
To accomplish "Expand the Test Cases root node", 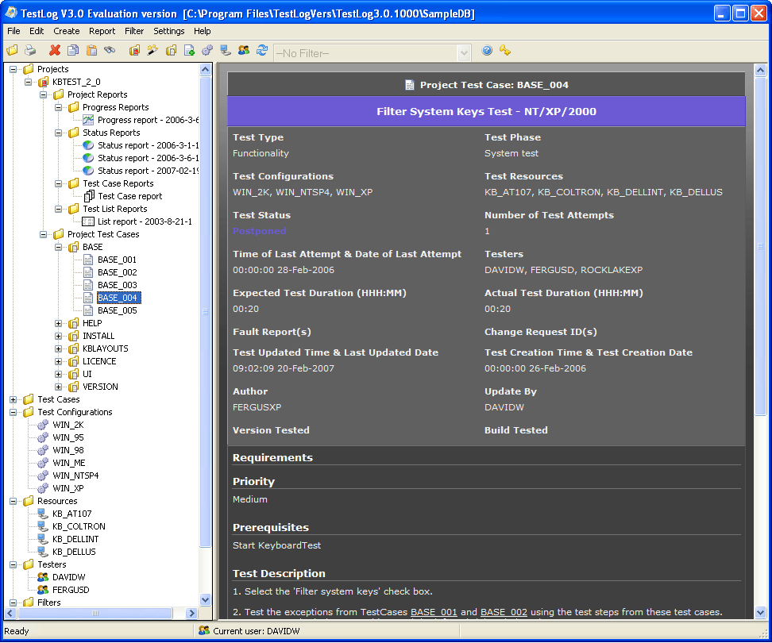I will point(14,400).
